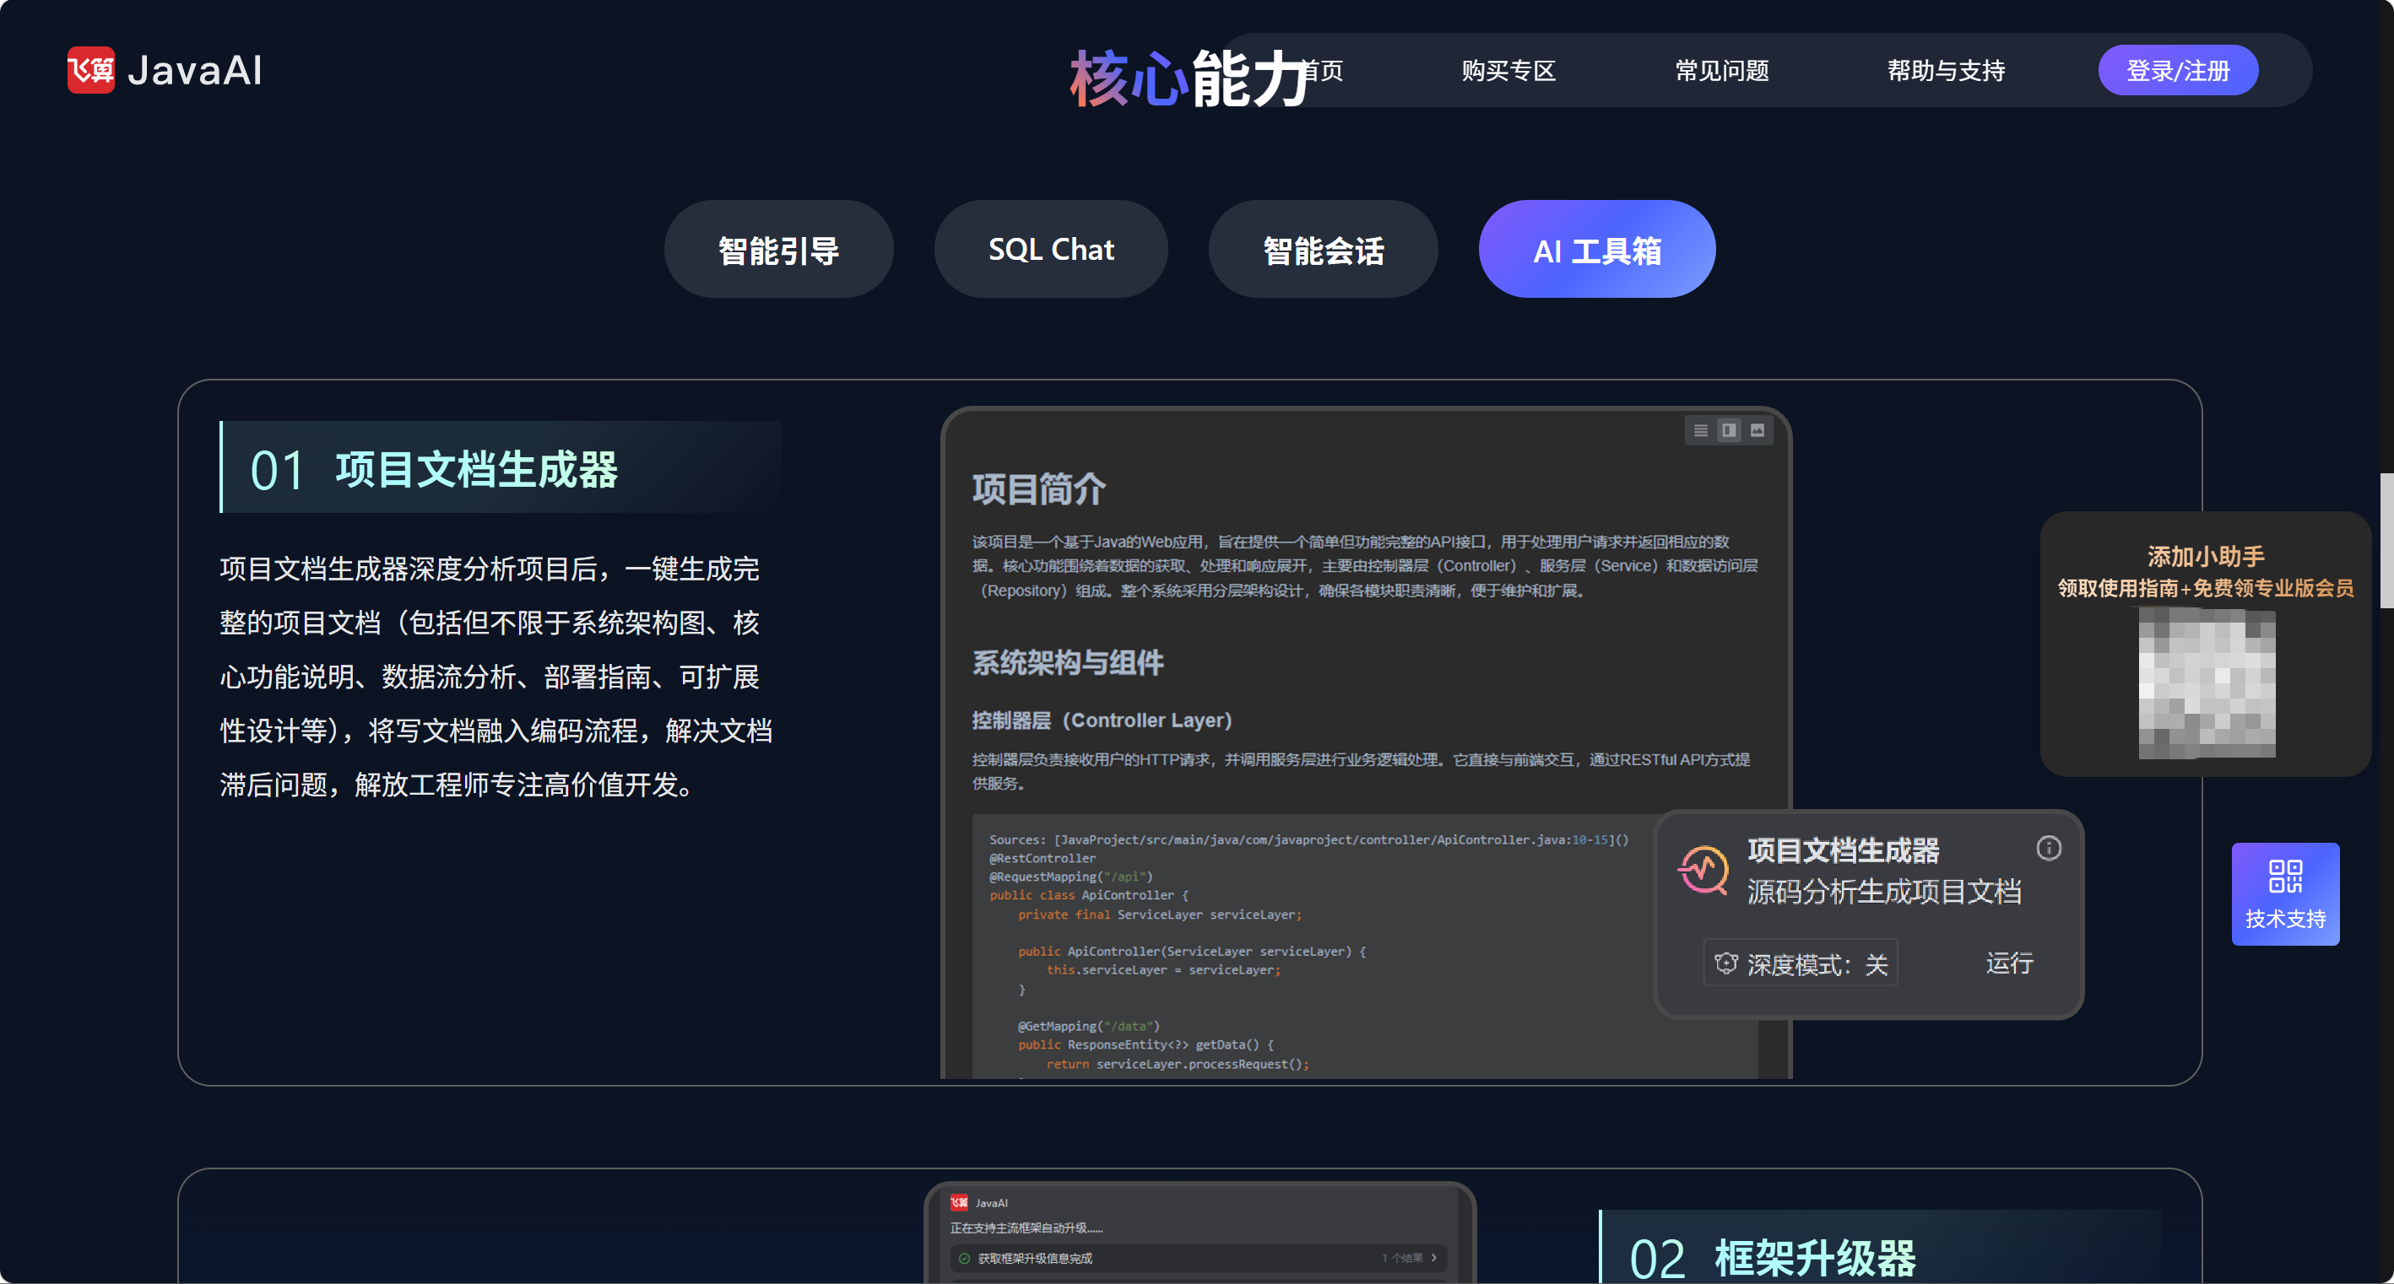Switch to the 智能引导 tab
This screenshot has width=2394, height=1284.
tap(777, 249)
